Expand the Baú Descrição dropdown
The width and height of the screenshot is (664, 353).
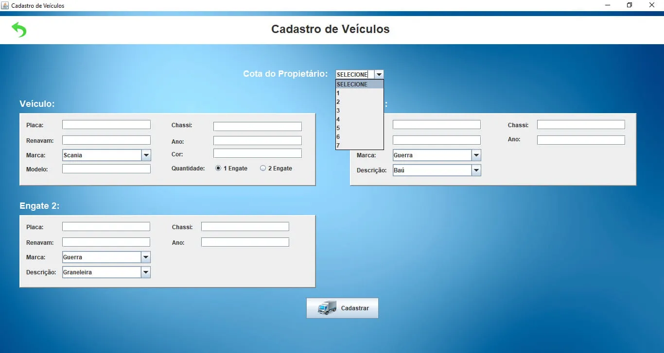(x=476, y=170)
